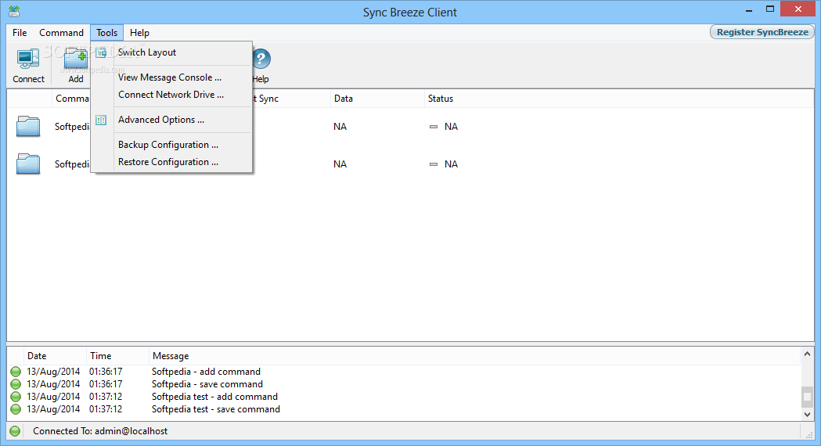The width and height of the screenshot is (821, 446).
Task: Click the NA data value in second row
Action: 340,164
